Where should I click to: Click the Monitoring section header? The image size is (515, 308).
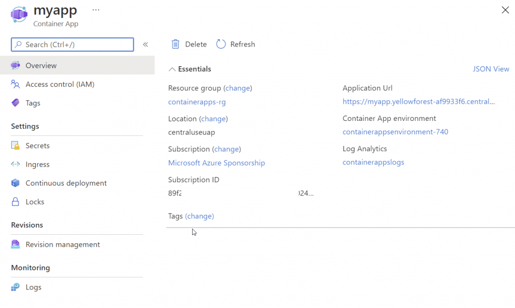click(31, 268)
